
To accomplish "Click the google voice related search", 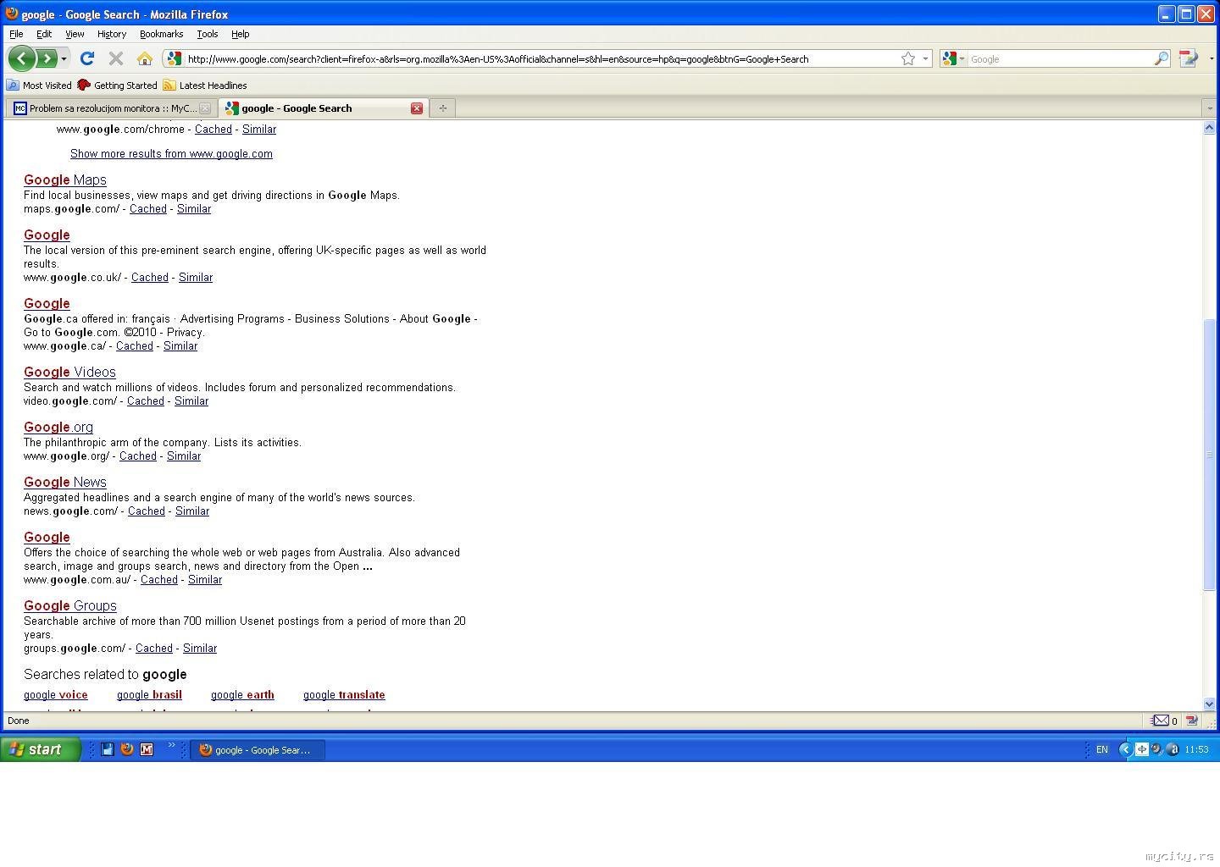I will click(56, 694).
